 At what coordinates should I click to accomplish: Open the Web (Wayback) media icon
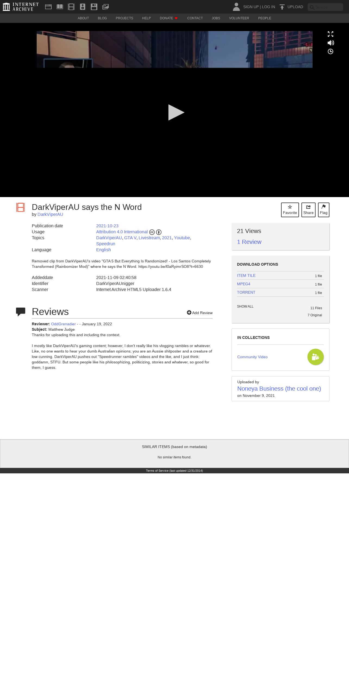click(x=48, y=7)
